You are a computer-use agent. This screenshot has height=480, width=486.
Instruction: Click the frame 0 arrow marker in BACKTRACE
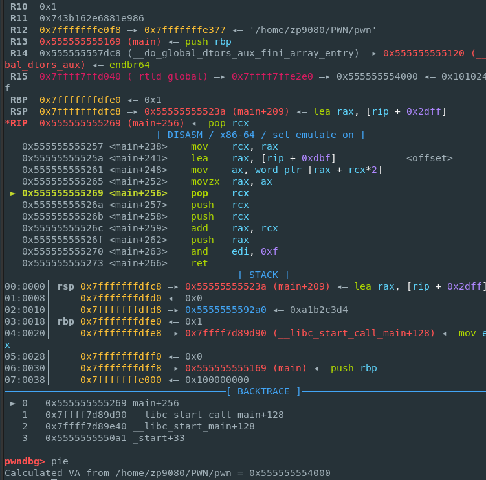coord(14,403)
